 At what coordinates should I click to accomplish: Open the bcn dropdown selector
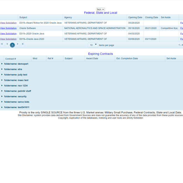(101, 9)
